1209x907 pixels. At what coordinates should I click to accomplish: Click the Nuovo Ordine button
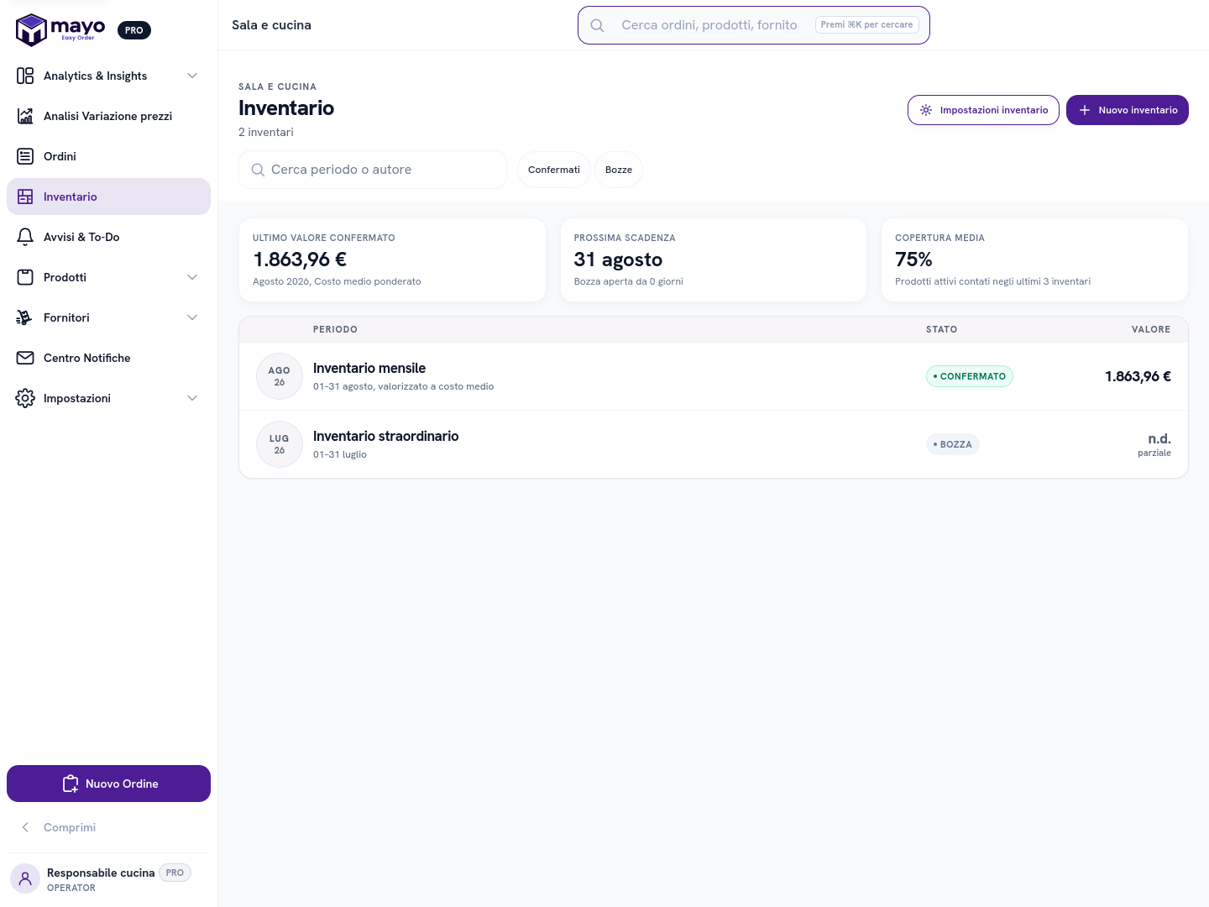pos(108,784)
